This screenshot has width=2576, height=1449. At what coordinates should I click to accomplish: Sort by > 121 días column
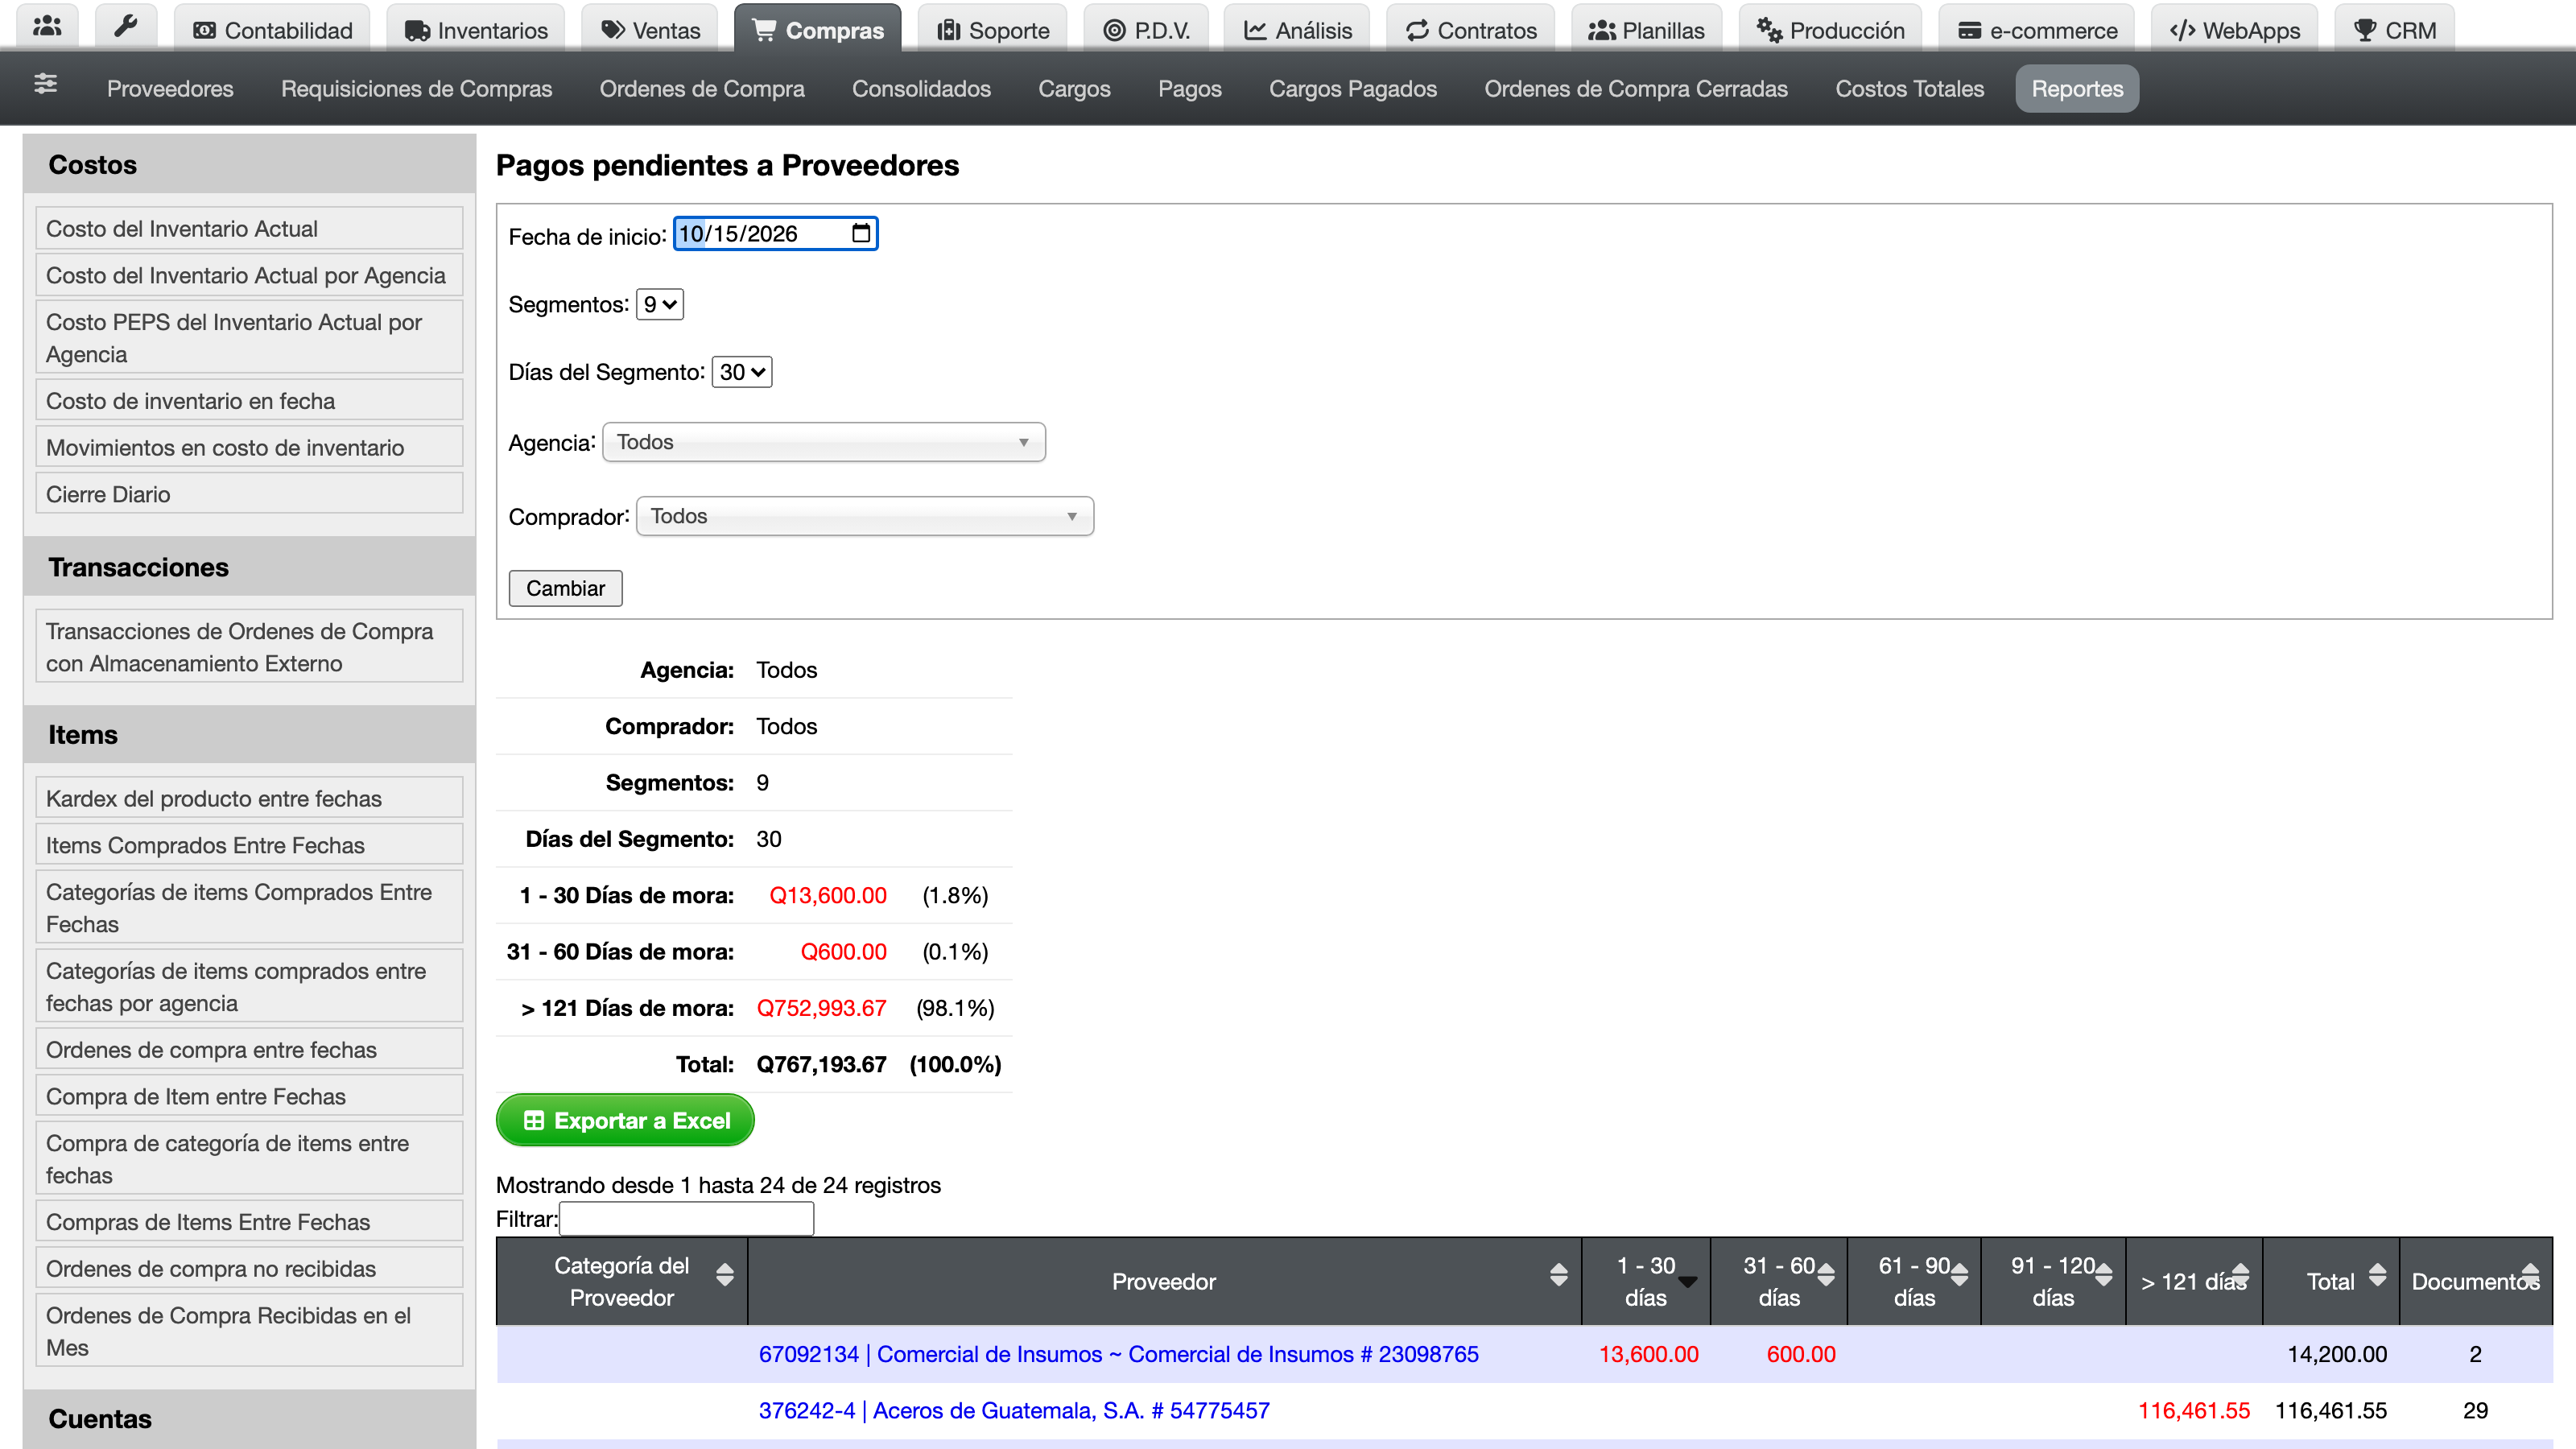coord(2240,1274)
